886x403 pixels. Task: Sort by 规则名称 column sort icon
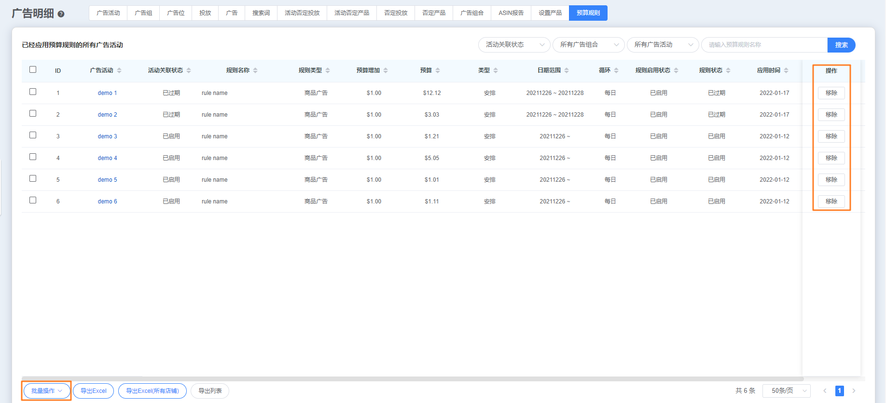(255, 70)
